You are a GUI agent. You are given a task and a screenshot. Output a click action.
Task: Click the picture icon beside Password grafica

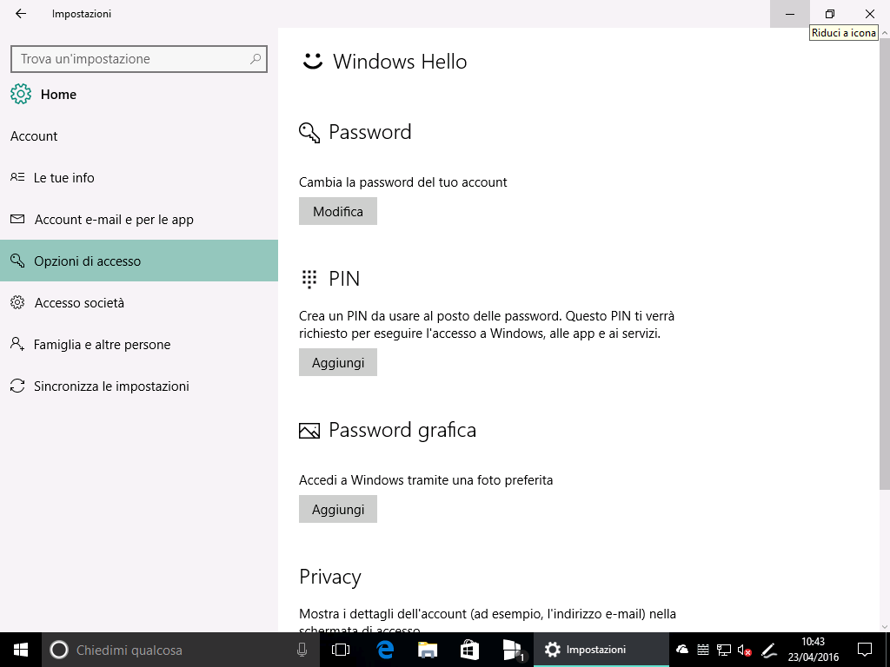coord(309,431)
